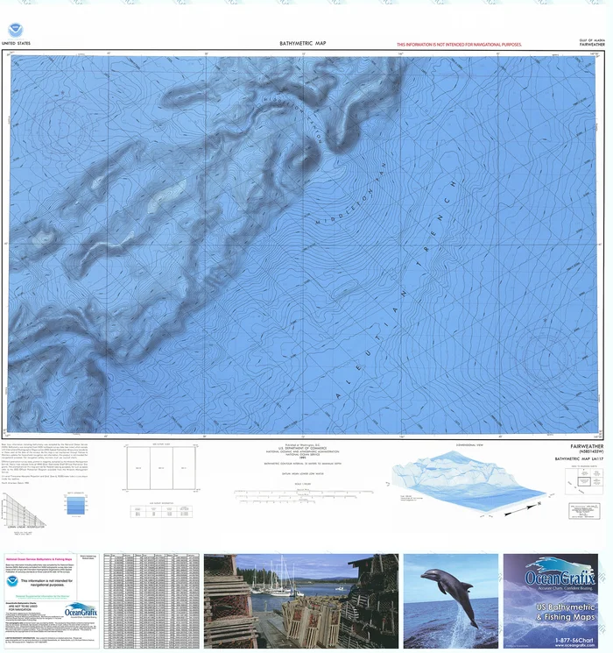
Task: Click 'US Bathymetric & Fishing Maps' ad text
Action: (566, 612)
